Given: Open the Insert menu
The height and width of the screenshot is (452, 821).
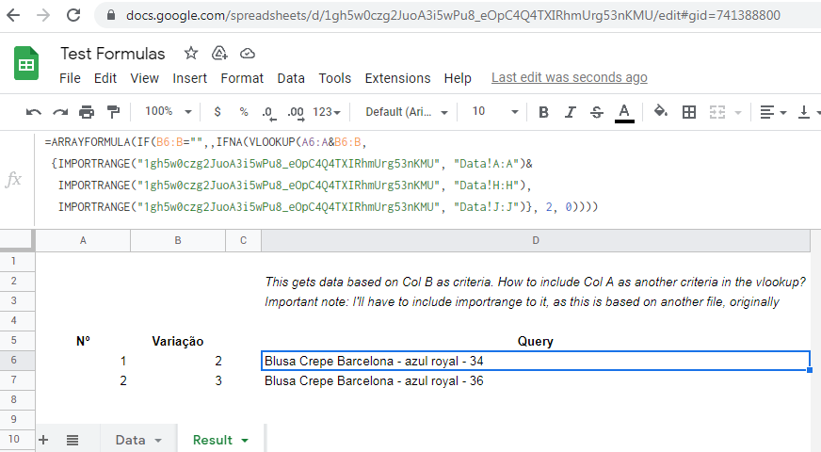Looking at the screenshot, I should coord(189,78).
